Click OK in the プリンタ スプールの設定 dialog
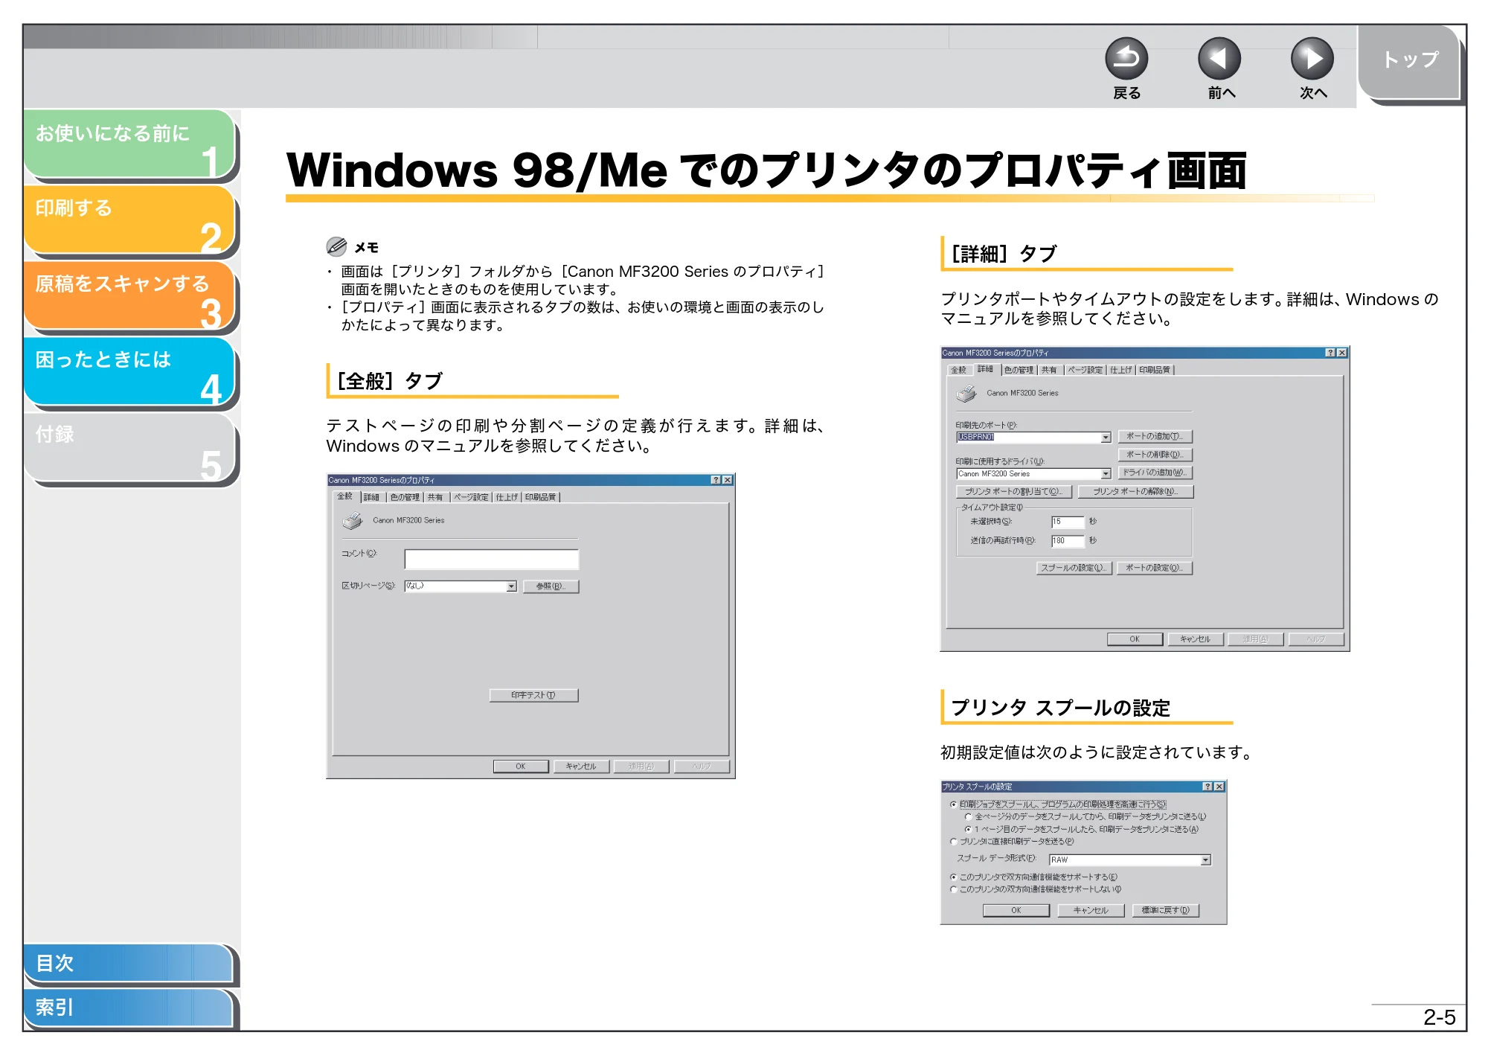This screenshot has width=1488, height=1053. point(1016,910)
